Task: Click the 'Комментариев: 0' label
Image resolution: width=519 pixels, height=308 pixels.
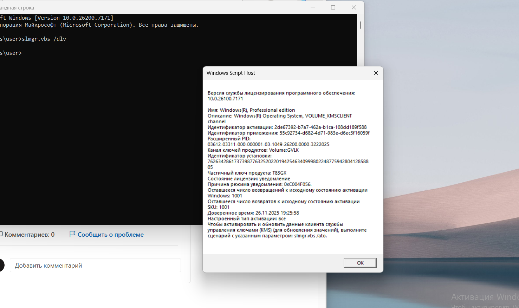Action: click(30, 235)
